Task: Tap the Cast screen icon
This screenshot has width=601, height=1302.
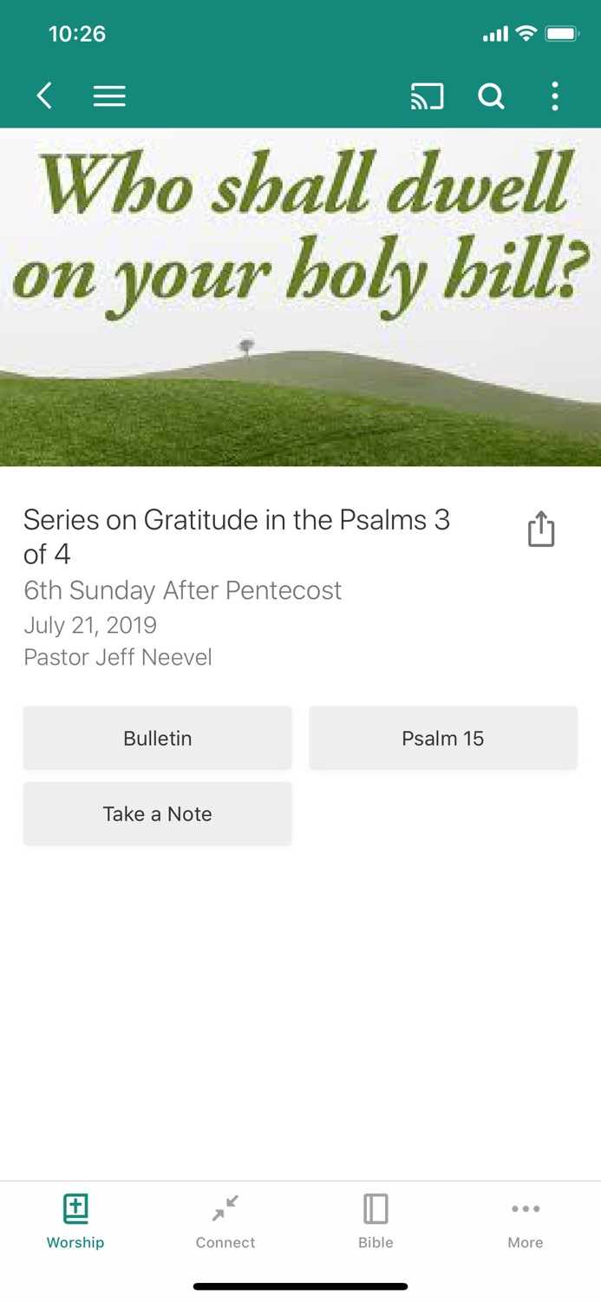Action: click(x=427, y=95)
